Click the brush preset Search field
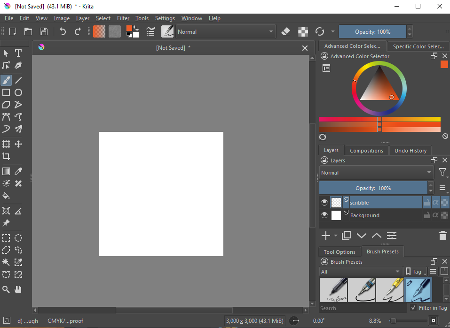 coord(362,308)
